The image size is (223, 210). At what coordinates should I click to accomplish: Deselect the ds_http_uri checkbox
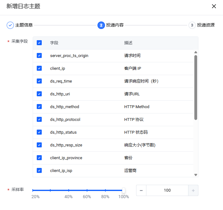click(39, 94)
